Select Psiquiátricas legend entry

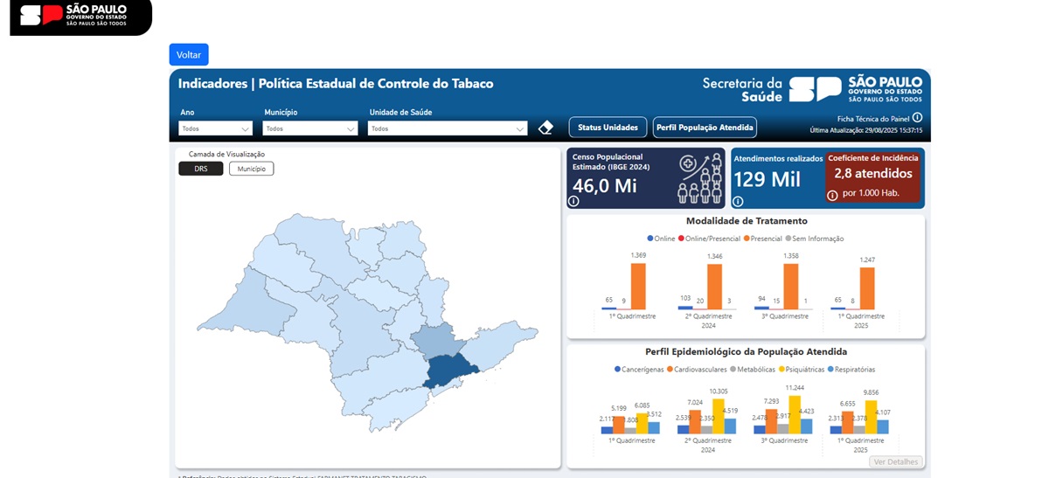[801, 370]
